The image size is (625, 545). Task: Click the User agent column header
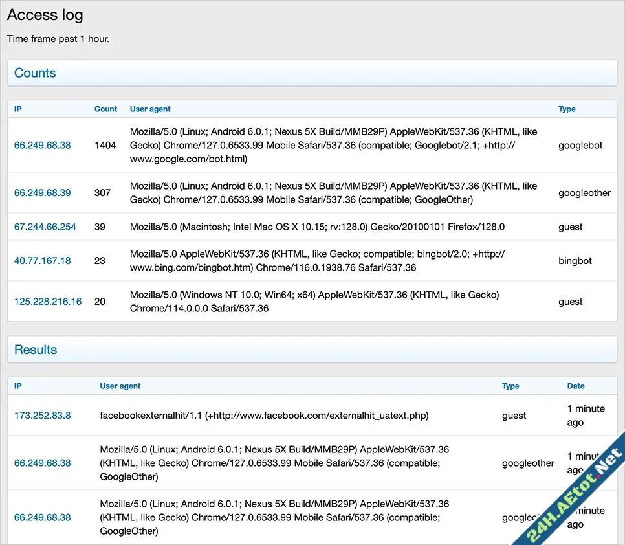click(x=149, y=109)
